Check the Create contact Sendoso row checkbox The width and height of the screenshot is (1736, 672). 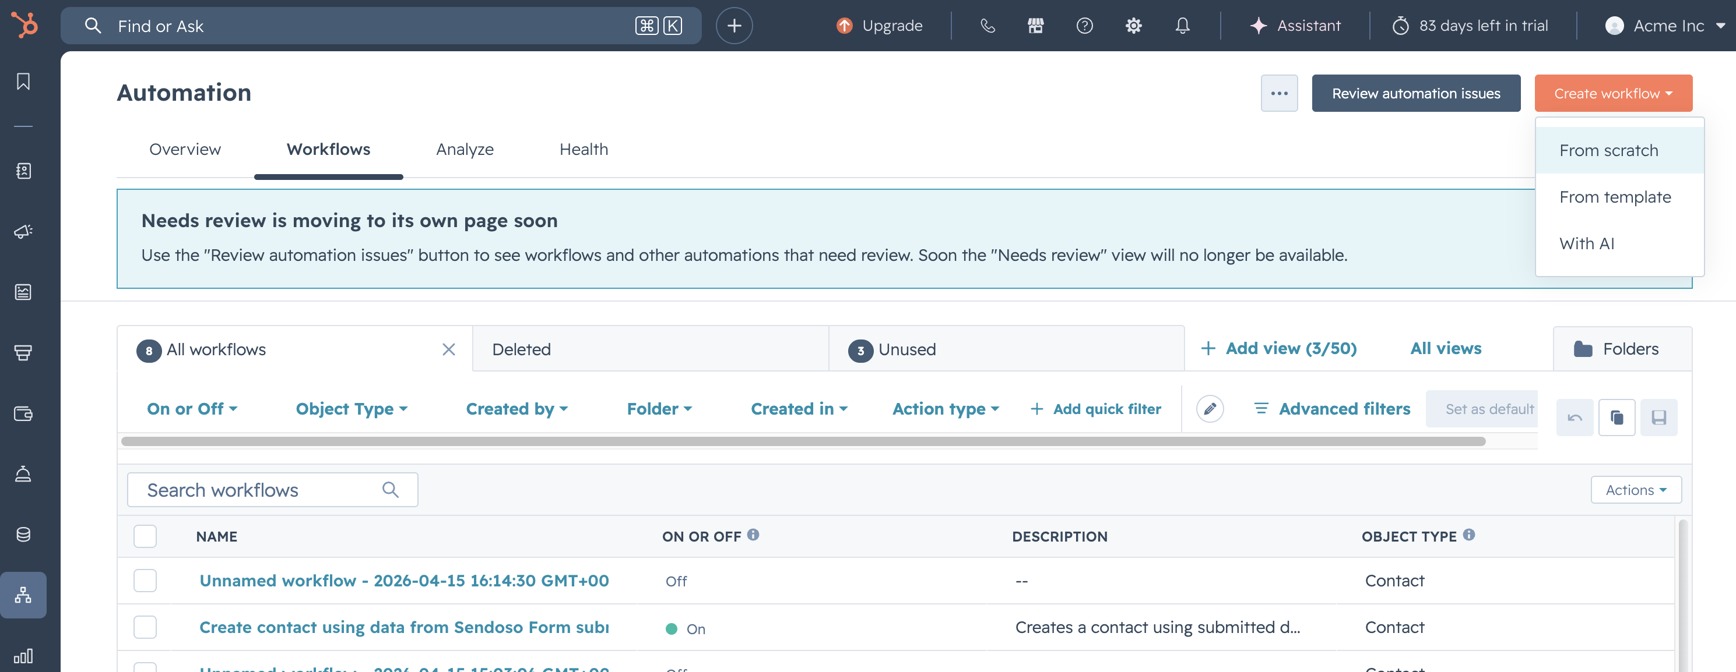145,627
